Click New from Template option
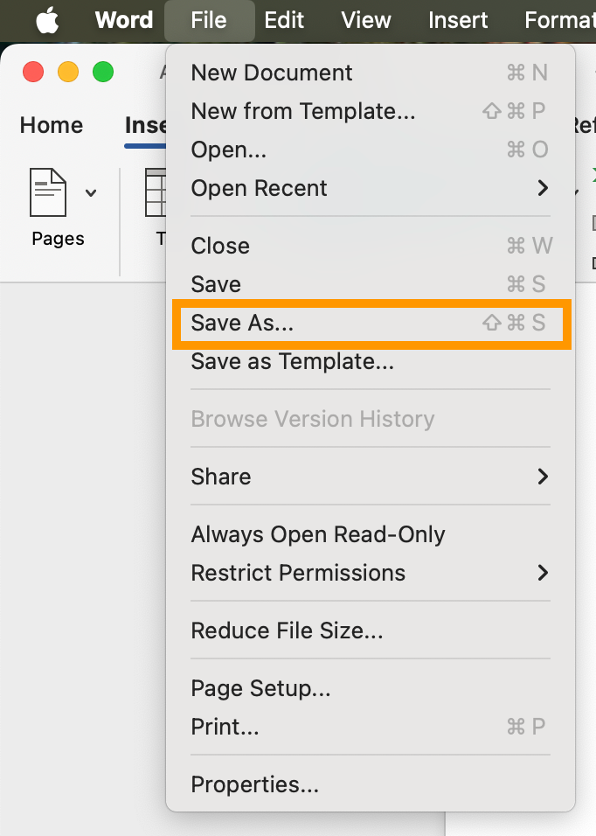The width and height of the screenshot is (596, 836). pos(303,111)
